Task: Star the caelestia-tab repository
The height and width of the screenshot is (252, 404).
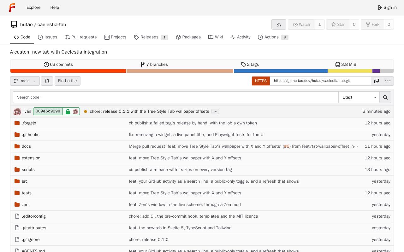Action: tap(338, 25)
